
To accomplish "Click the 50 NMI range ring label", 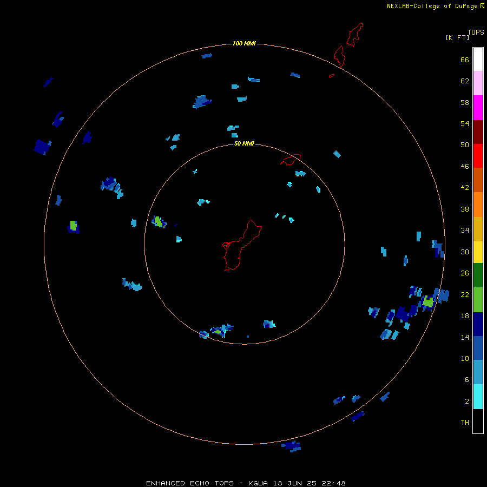I will 244,143.
